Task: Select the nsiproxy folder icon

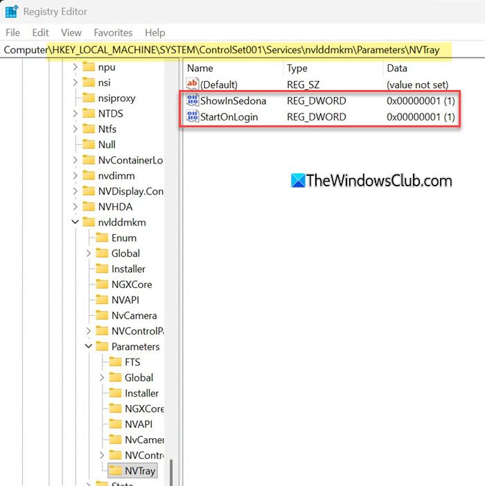Action: click(89, 98)
